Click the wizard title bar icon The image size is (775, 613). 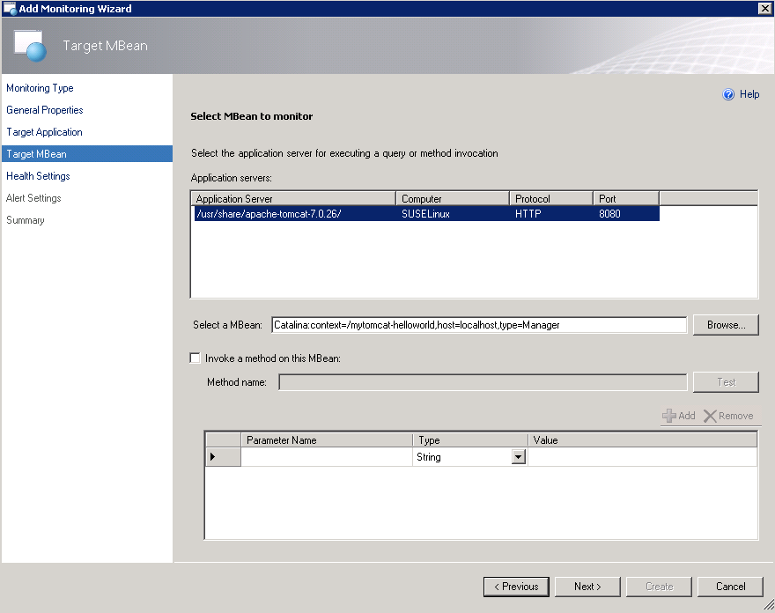pos(10,9)
